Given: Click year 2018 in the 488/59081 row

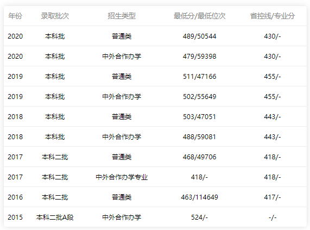Looking at the screenshot, I should click(x=15, y=137).
